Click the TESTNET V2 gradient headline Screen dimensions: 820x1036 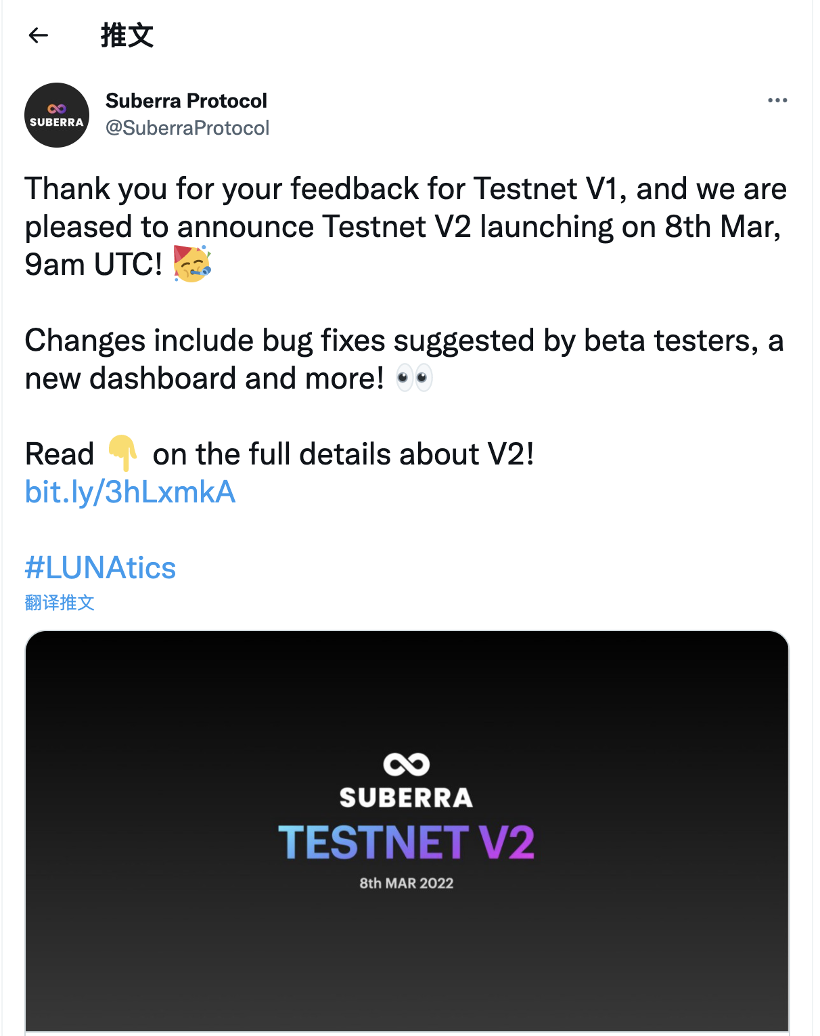[x=406, y=842]
